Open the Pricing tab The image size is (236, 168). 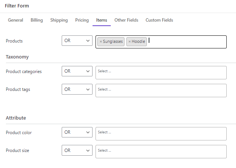[82, 20]
